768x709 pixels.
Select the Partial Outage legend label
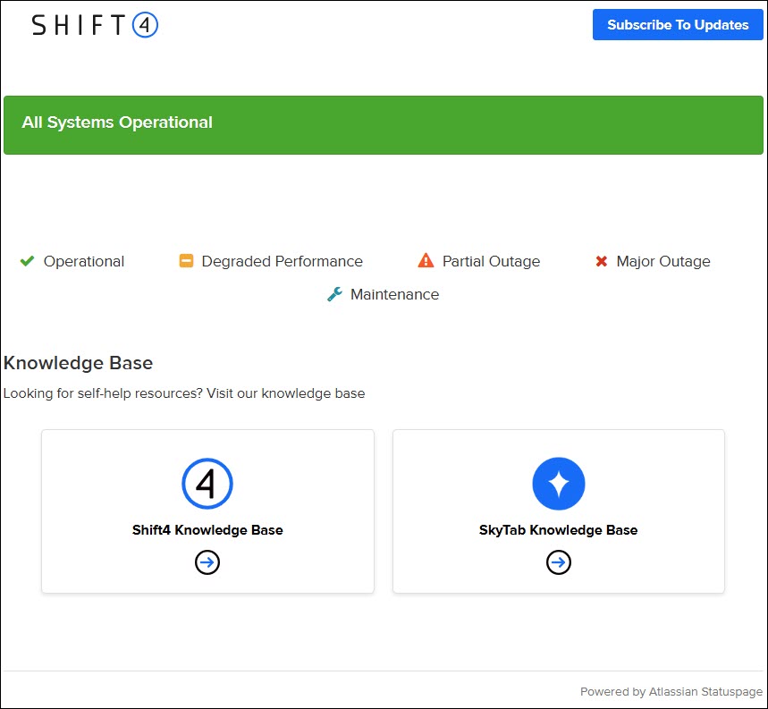point(491,262)
